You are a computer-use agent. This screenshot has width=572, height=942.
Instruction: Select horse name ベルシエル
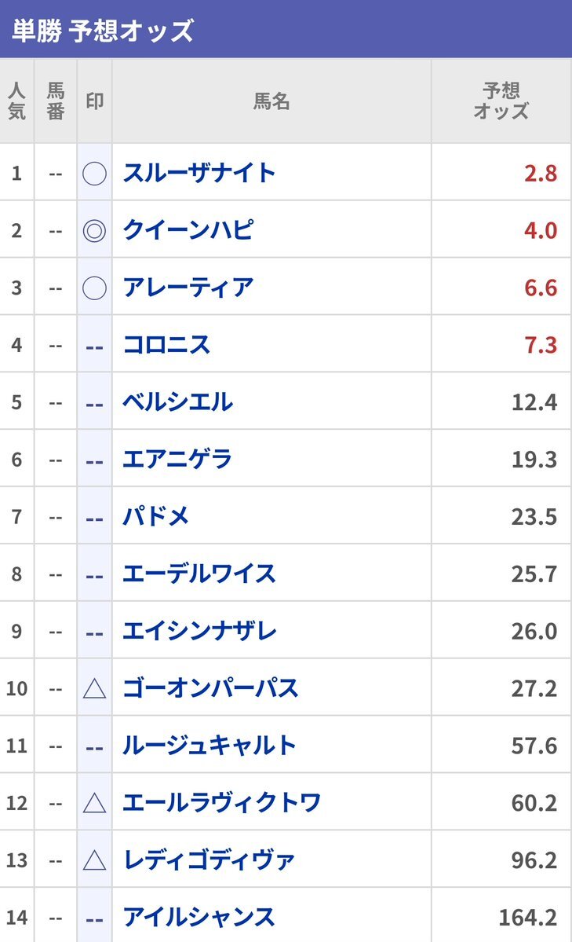[177, 402]
